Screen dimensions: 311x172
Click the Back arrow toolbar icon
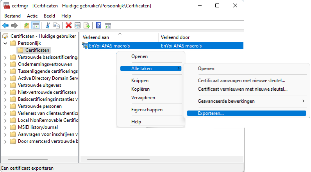pyautogui.click(x=5, y=25)
